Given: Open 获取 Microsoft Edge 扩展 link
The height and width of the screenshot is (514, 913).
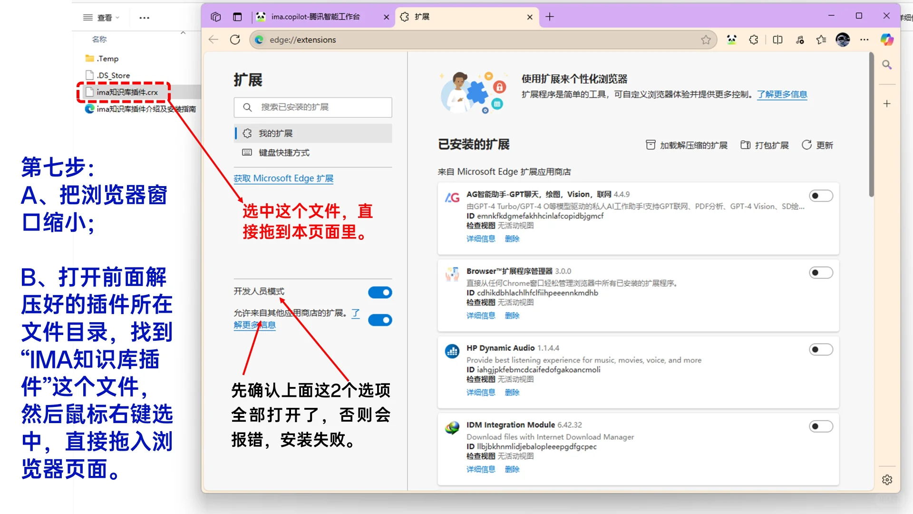Looking at the screenshot, I should point(283,178).
